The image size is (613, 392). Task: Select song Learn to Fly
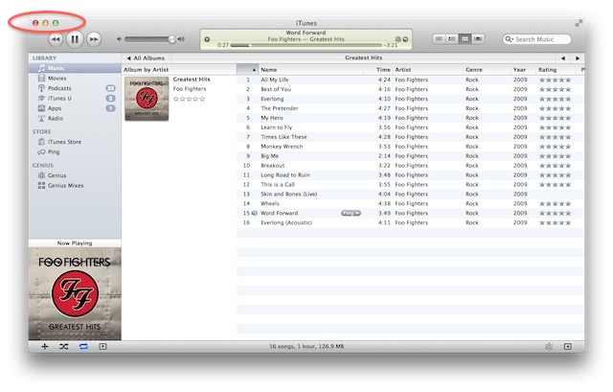tap(410, 127)
